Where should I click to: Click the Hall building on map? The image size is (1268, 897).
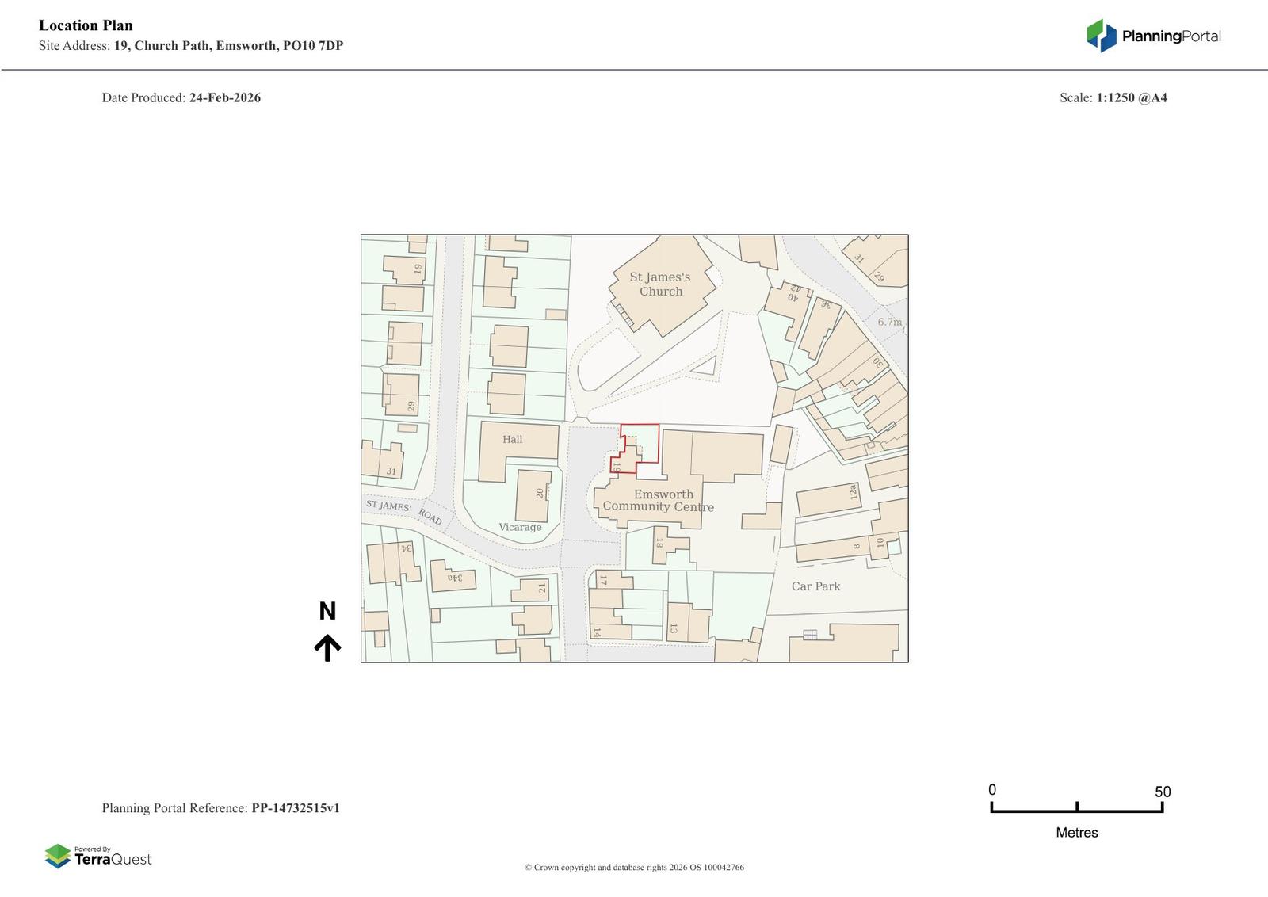click(512, 441)
